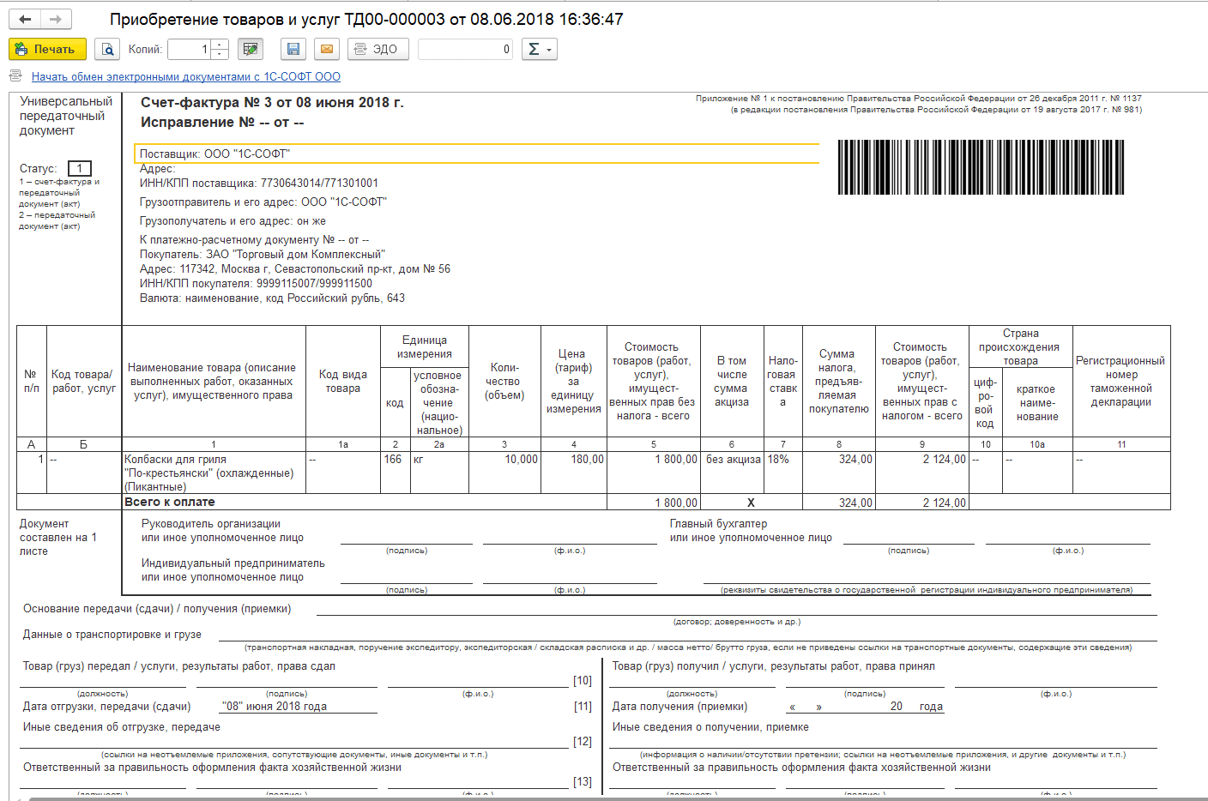1208x801 pixels.
Task: Click the без акциза cell
Action: point(732,473)
